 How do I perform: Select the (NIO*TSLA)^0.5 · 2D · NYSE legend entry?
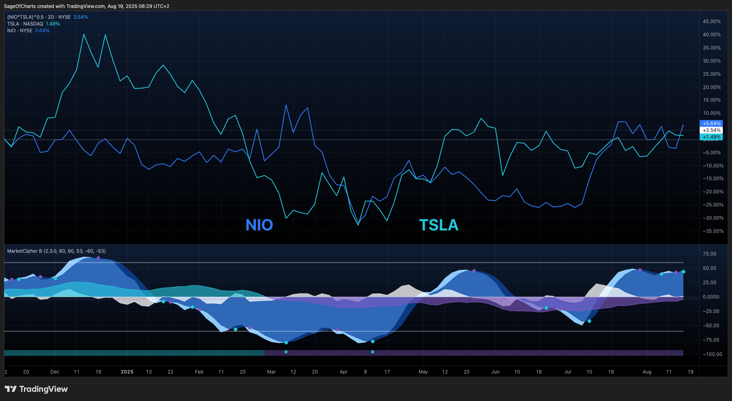click(39, 17)
